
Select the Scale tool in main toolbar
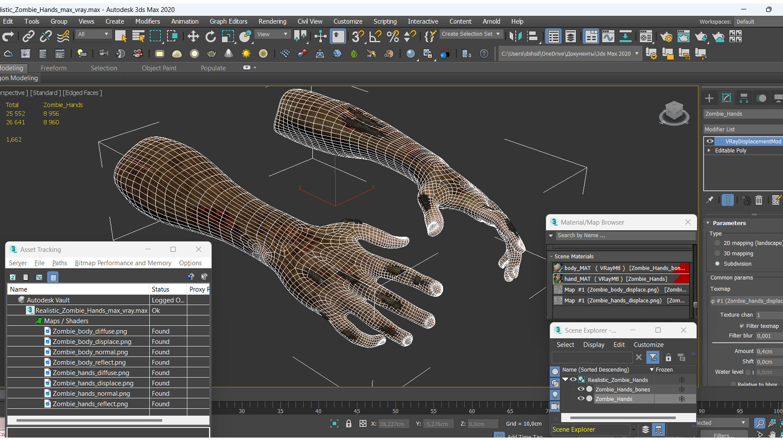[x=228, y=37]
